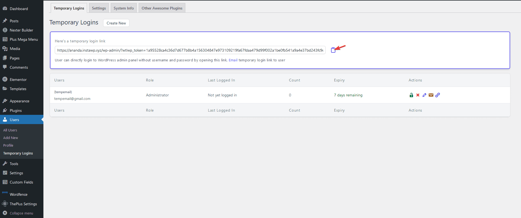Click inside the temporary login URL field
The image size is (521, 218).
pyautogui.click(x=190, y=50)
